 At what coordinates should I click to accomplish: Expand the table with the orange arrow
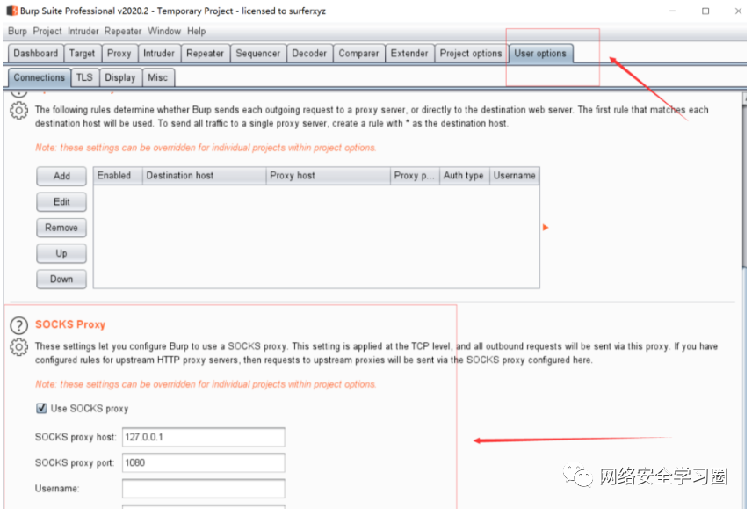pos(546,228)
